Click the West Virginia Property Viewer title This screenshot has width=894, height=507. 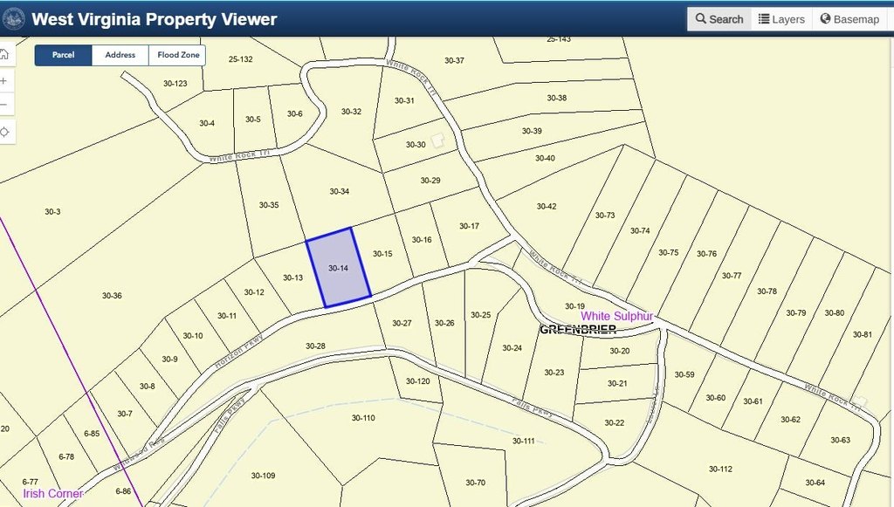tap(155, 19)
